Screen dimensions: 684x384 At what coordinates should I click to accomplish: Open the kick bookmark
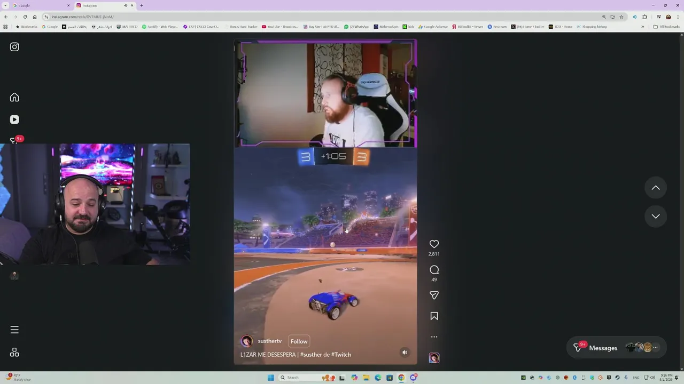tap(408, 27)
